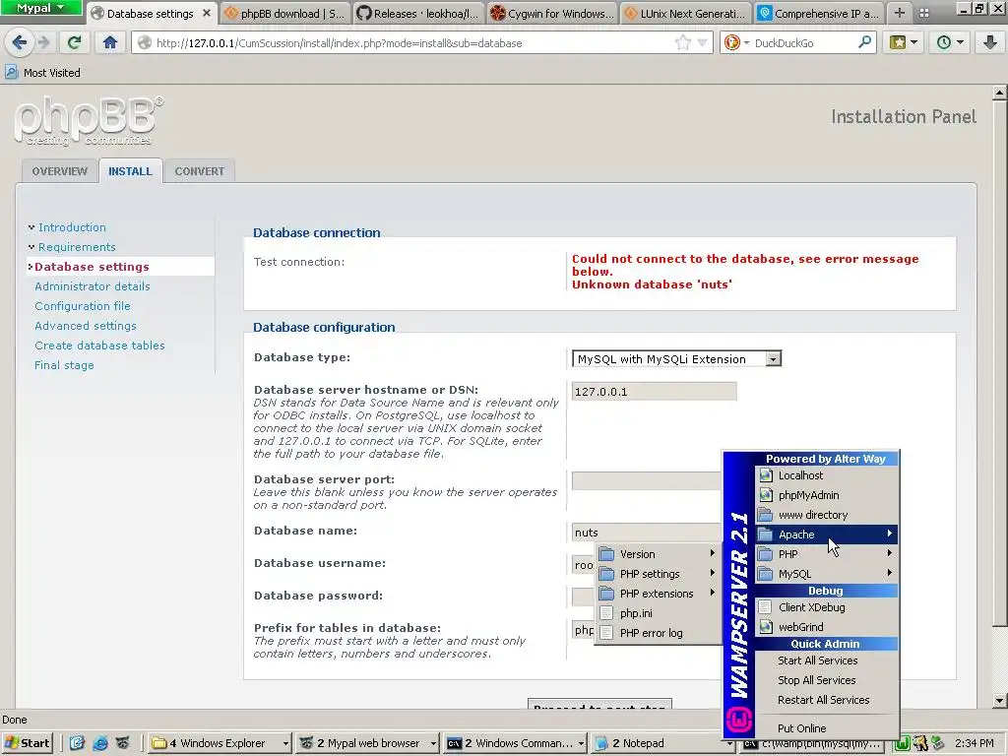This screenshot has height=756, width=1008.
Task: Open the Windows Explorer taskbar group
Action: tap(220, 743)
